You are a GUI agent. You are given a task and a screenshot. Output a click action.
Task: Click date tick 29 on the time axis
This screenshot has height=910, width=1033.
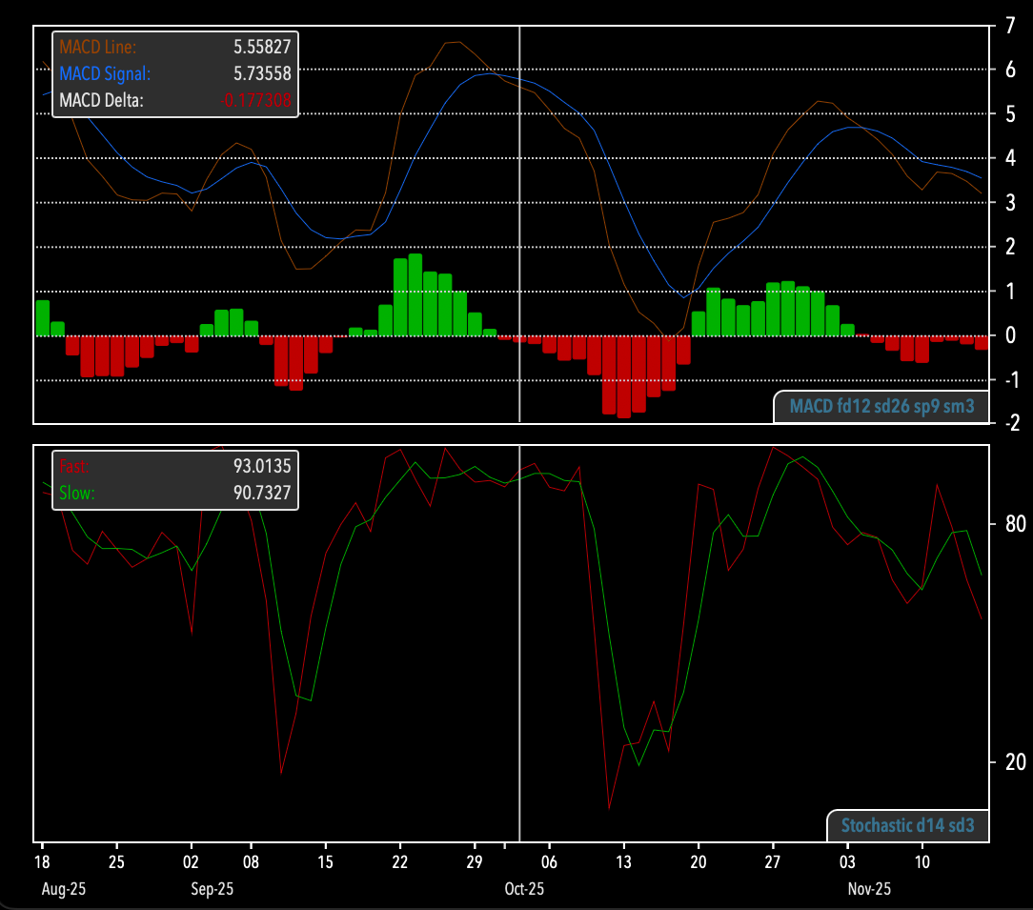(474, 861)
